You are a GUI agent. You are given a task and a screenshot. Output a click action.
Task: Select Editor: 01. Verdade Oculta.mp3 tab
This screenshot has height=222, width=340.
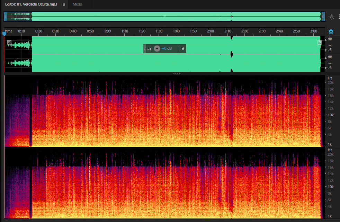(x=31, y=4)
